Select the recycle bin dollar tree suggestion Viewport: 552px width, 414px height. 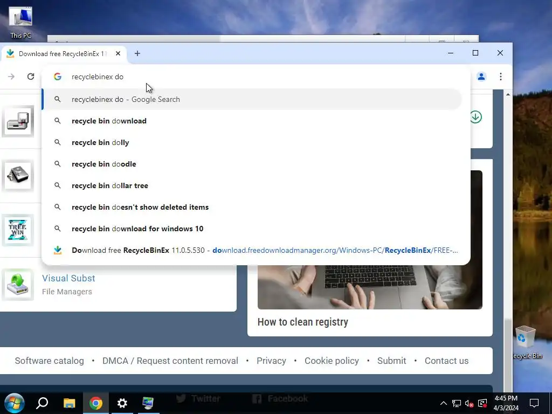(252, 185)
